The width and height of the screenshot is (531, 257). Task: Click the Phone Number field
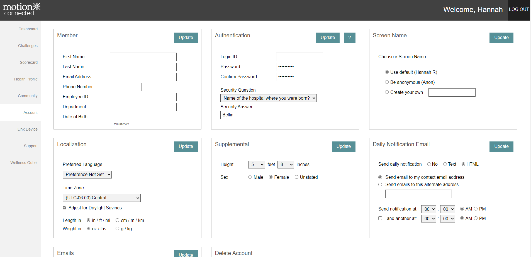[126, 87]
